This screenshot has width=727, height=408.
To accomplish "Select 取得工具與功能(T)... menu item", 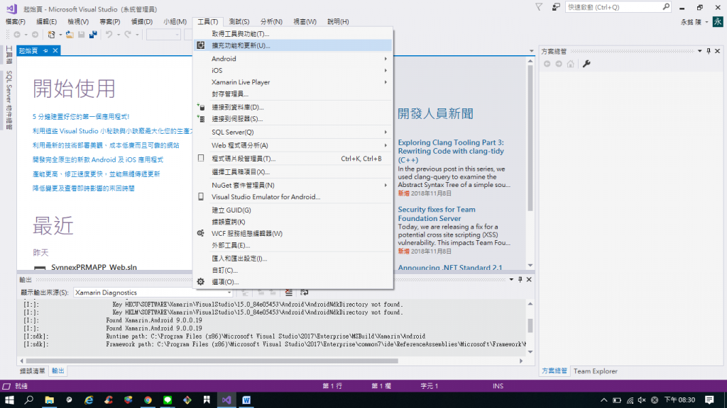I will (293, 34).
